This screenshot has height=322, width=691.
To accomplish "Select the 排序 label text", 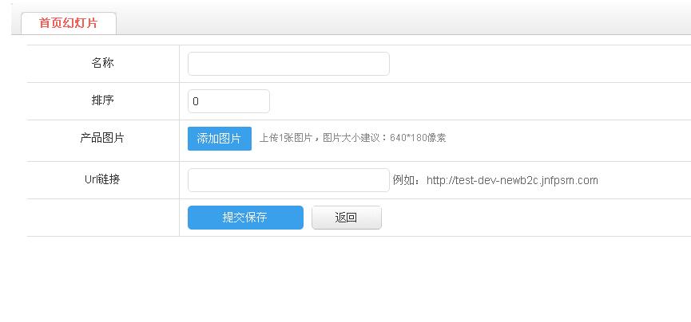I will coord(103,100).
